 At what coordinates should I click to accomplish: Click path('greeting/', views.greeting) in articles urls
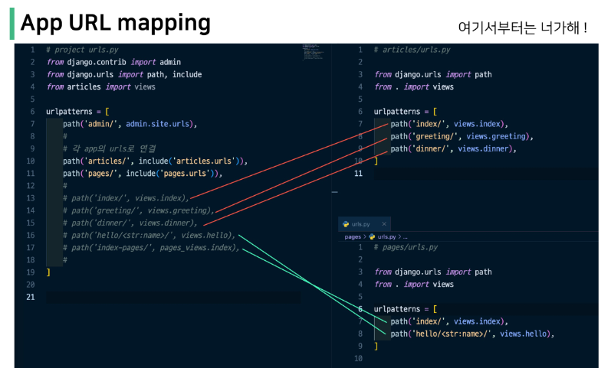pyautogui.click(x=462, y=136)
